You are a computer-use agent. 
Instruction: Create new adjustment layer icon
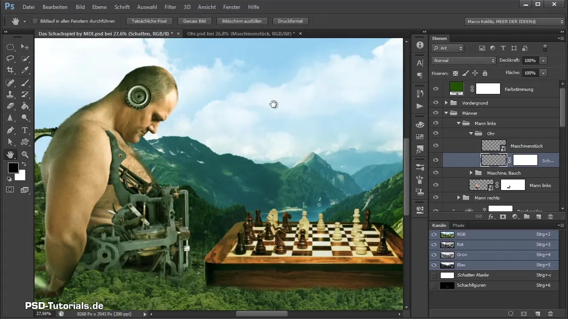[515, 217]
